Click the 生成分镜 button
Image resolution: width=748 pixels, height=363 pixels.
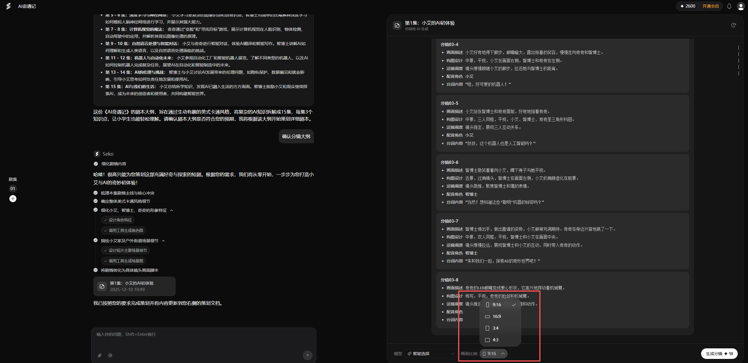[x=719, y=354]
